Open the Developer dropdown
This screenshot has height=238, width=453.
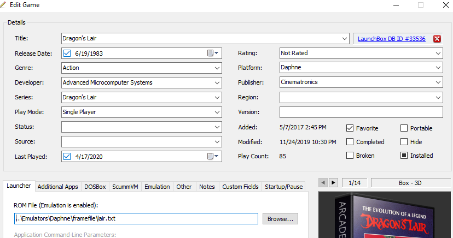coord(217,82)
